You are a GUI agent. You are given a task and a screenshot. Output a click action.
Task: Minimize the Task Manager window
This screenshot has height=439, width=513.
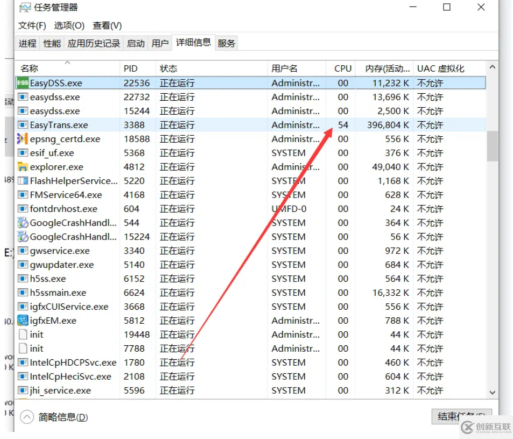(413, 7)
